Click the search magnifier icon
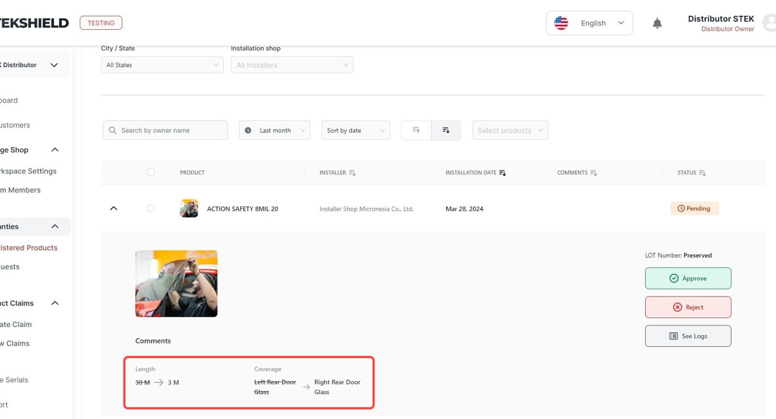The width and height of the screenshot is (776, 419). [x=113, y=130]
